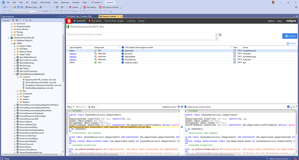Click the blue help icon in diff pane
This screenshot has height=160, width=299.
[x=288, y=107]
